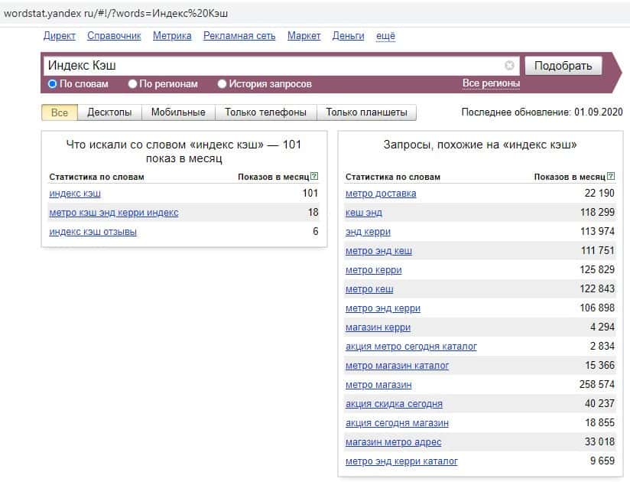Go to the "Метрика" link

coord(172,36)
